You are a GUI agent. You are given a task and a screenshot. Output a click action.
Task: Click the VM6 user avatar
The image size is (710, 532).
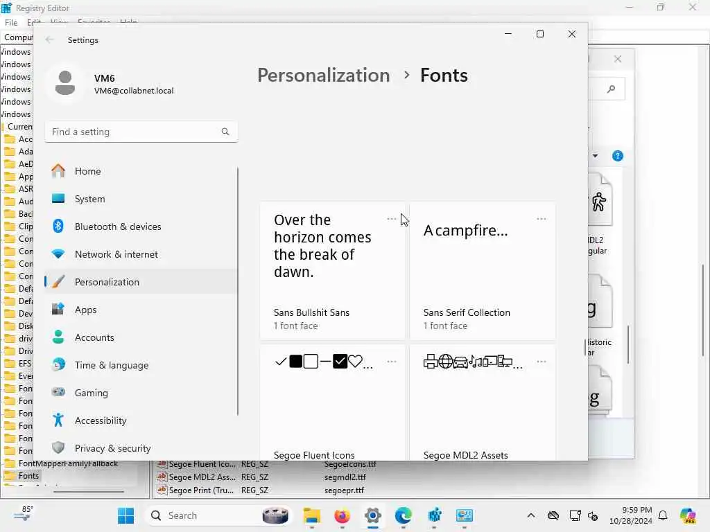click(65, 83)
